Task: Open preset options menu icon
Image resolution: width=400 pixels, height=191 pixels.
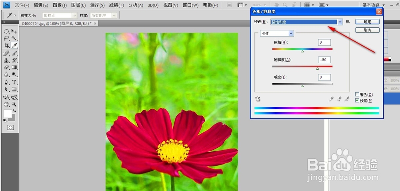Action: tap(348, 22)
